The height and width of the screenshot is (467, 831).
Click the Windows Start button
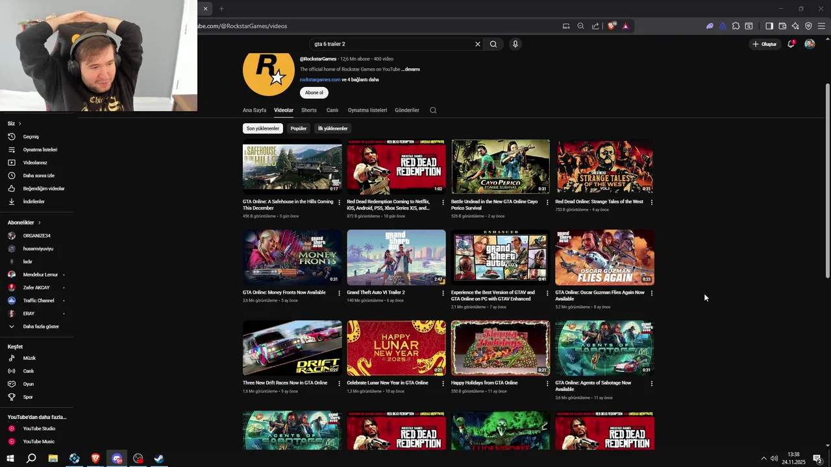pos(10,459)
